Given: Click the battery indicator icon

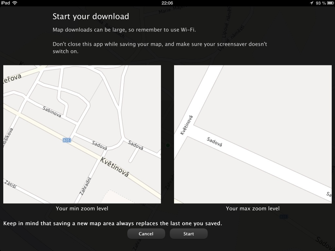Looking at the screenshot, I should coord(329,3).
